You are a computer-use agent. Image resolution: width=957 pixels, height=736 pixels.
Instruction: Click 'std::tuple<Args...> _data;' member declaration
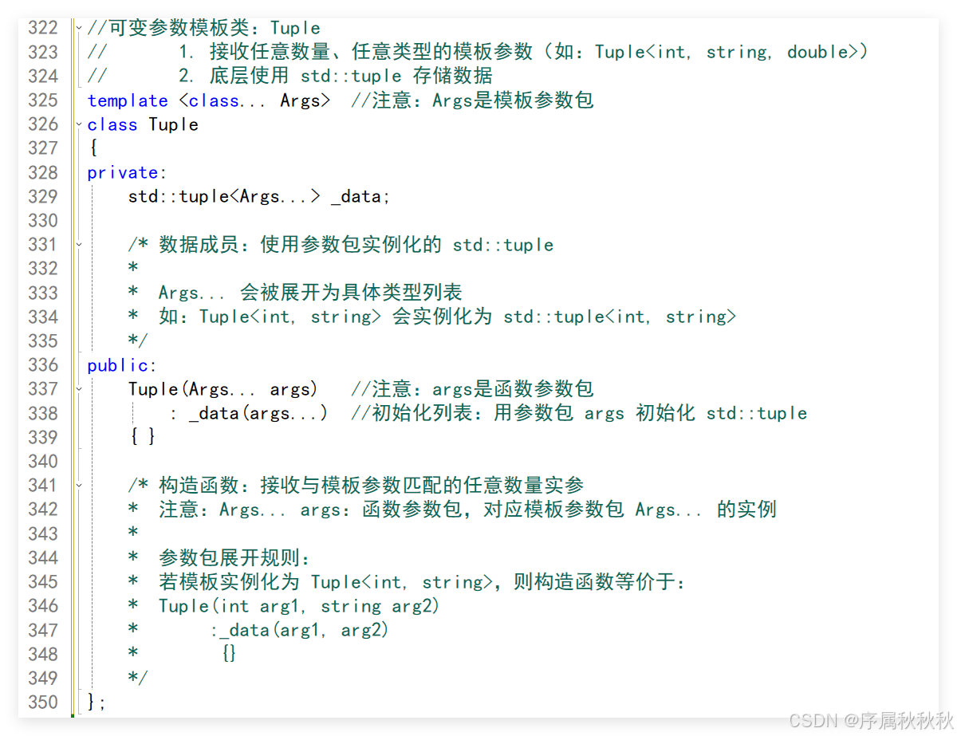coord(259,197)
